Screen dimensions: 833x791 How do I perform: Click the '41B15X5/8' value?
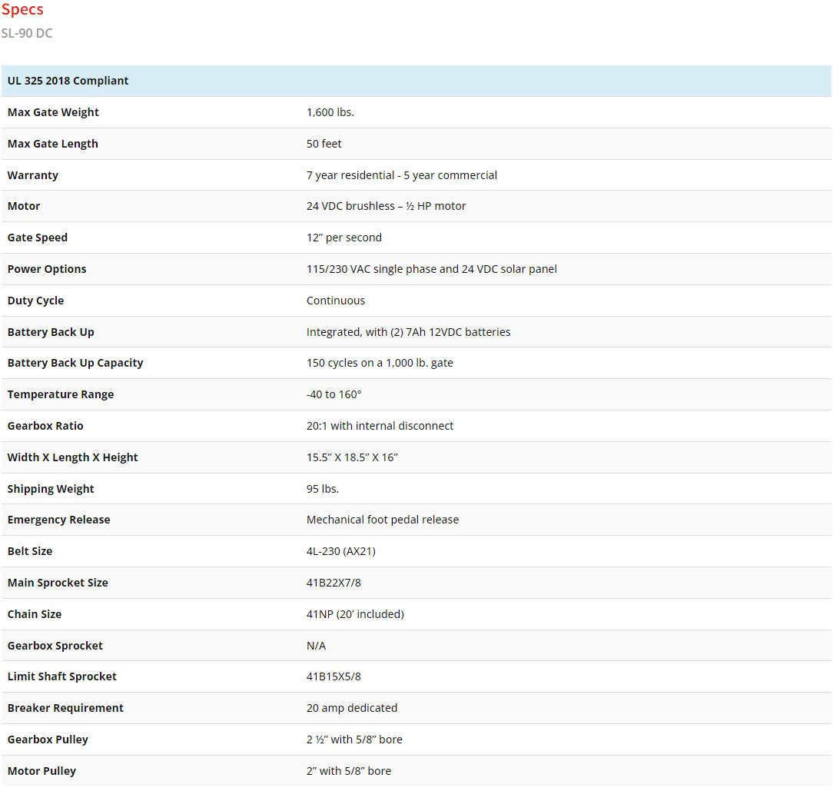334,676
